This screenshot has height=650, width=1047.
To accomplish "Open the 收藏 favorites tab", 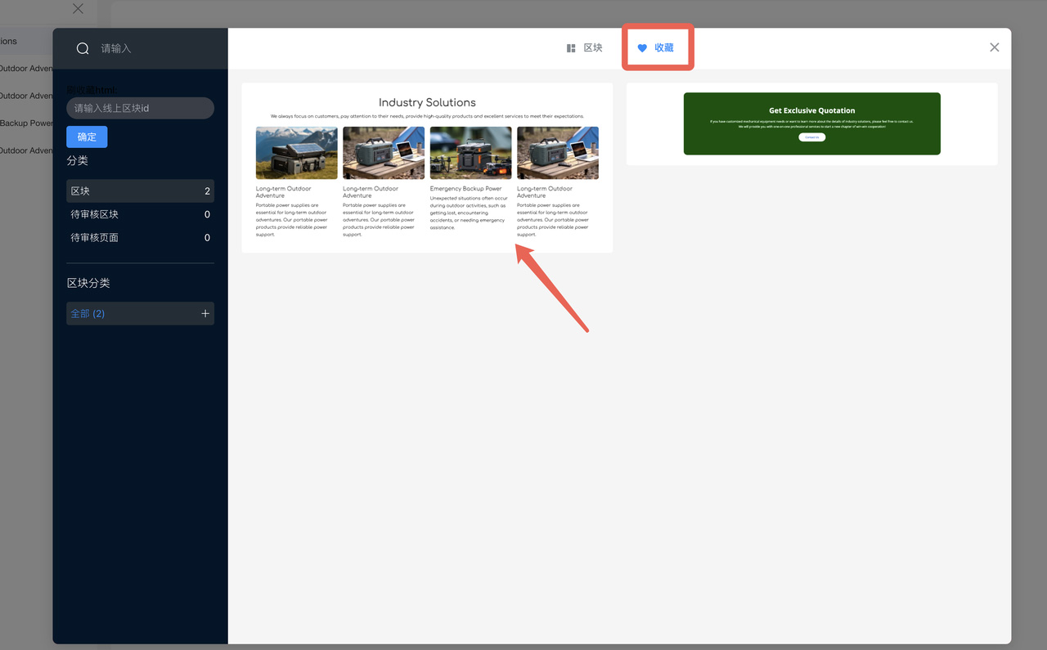I will tap(656, 48).
